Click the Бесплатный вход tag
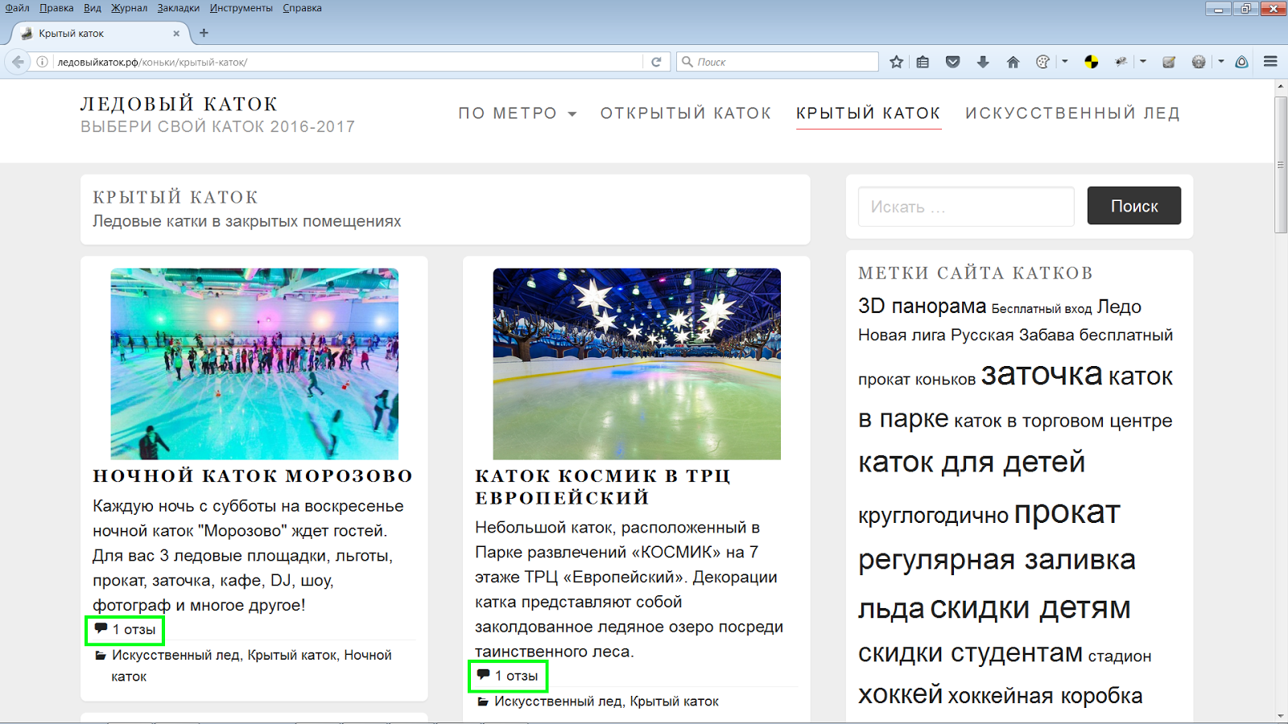Image resolution: width=1288 pixels, height=724 pixels. click(x=1042, y=309)
